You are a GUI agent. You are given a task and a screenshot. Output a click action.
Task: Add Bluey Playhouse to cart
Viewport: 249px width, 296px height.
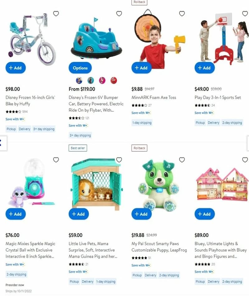click(x=205, y=214)
